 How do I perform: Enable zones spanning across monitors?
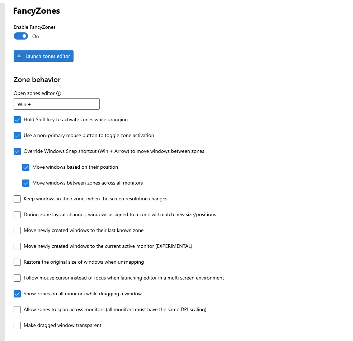pyautogui.click(x=17, y=309)
